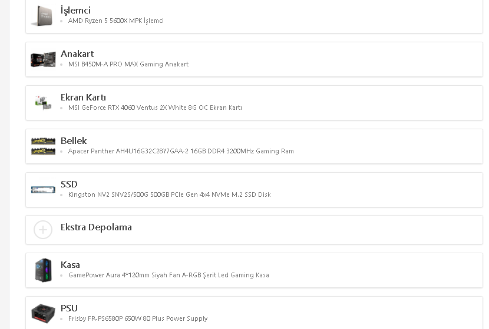This screenshot has height=329, width=489.
Task: Click the MSI motherboard product image
Action: point(43,59)
